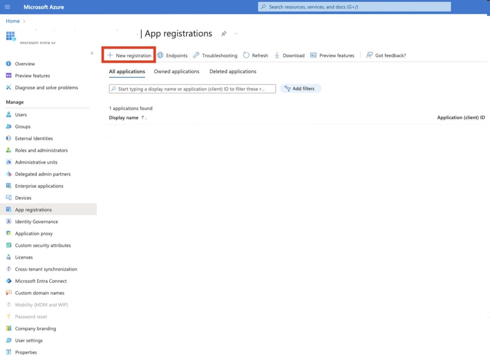The image size is (490, 355).
Task: Open Troubleshooting from the toolbar
Action: 215,55
